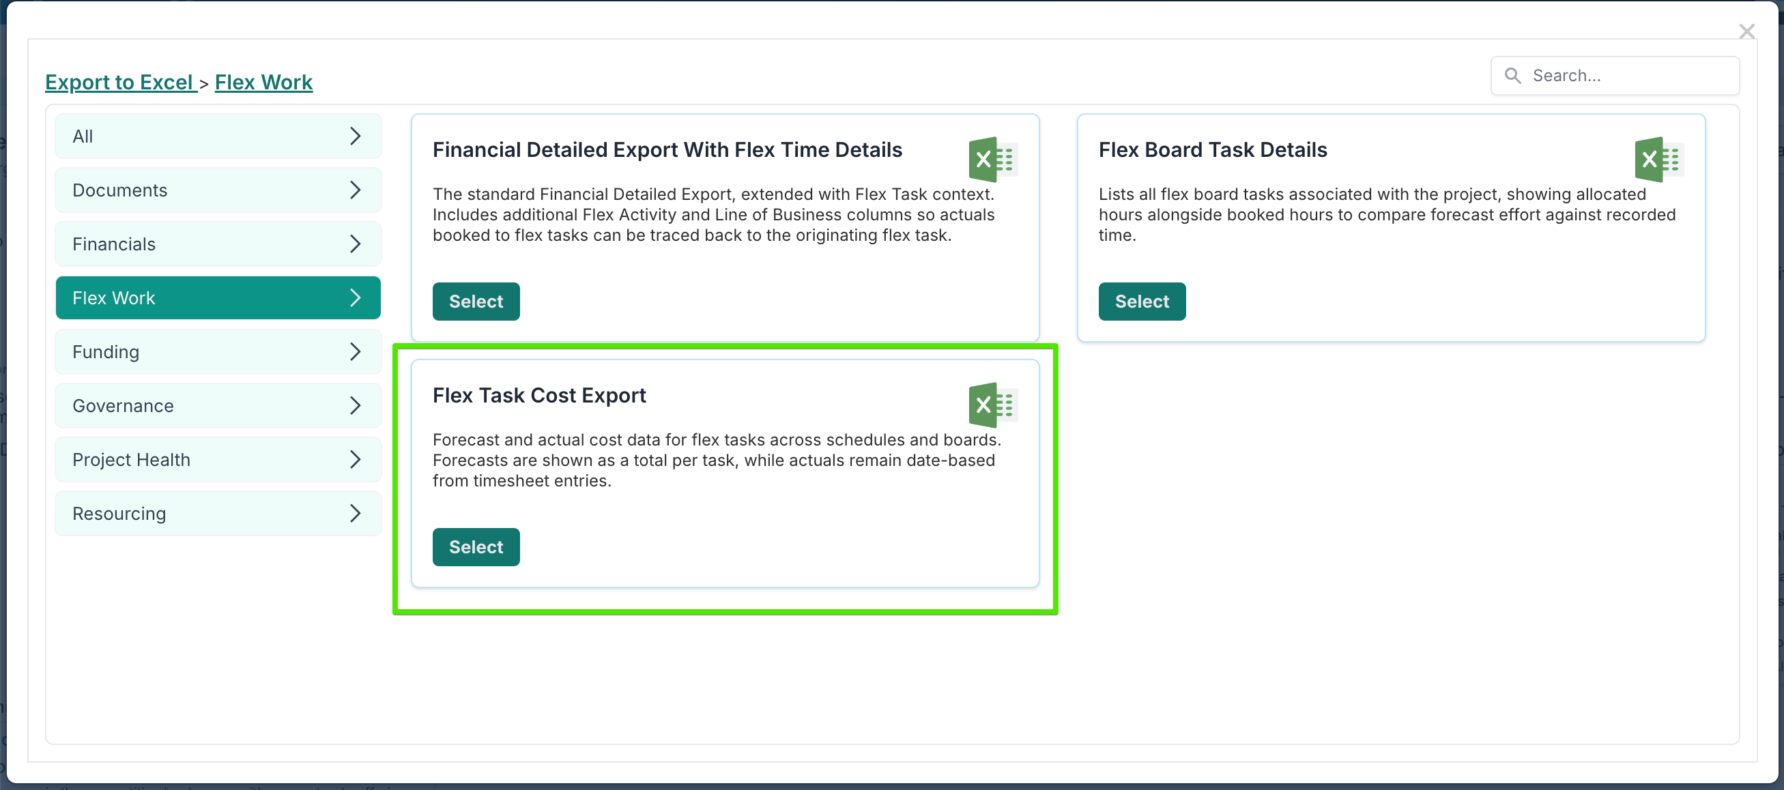This screenshot has width=1784, height=790.
Task: Select Flex Board Task Details export
Action: pyautogui.click(x=1141, y=301)
